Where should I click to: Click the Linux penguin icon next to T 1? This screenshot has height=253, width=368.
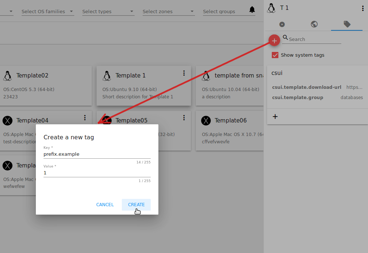(x=271, y=8)
